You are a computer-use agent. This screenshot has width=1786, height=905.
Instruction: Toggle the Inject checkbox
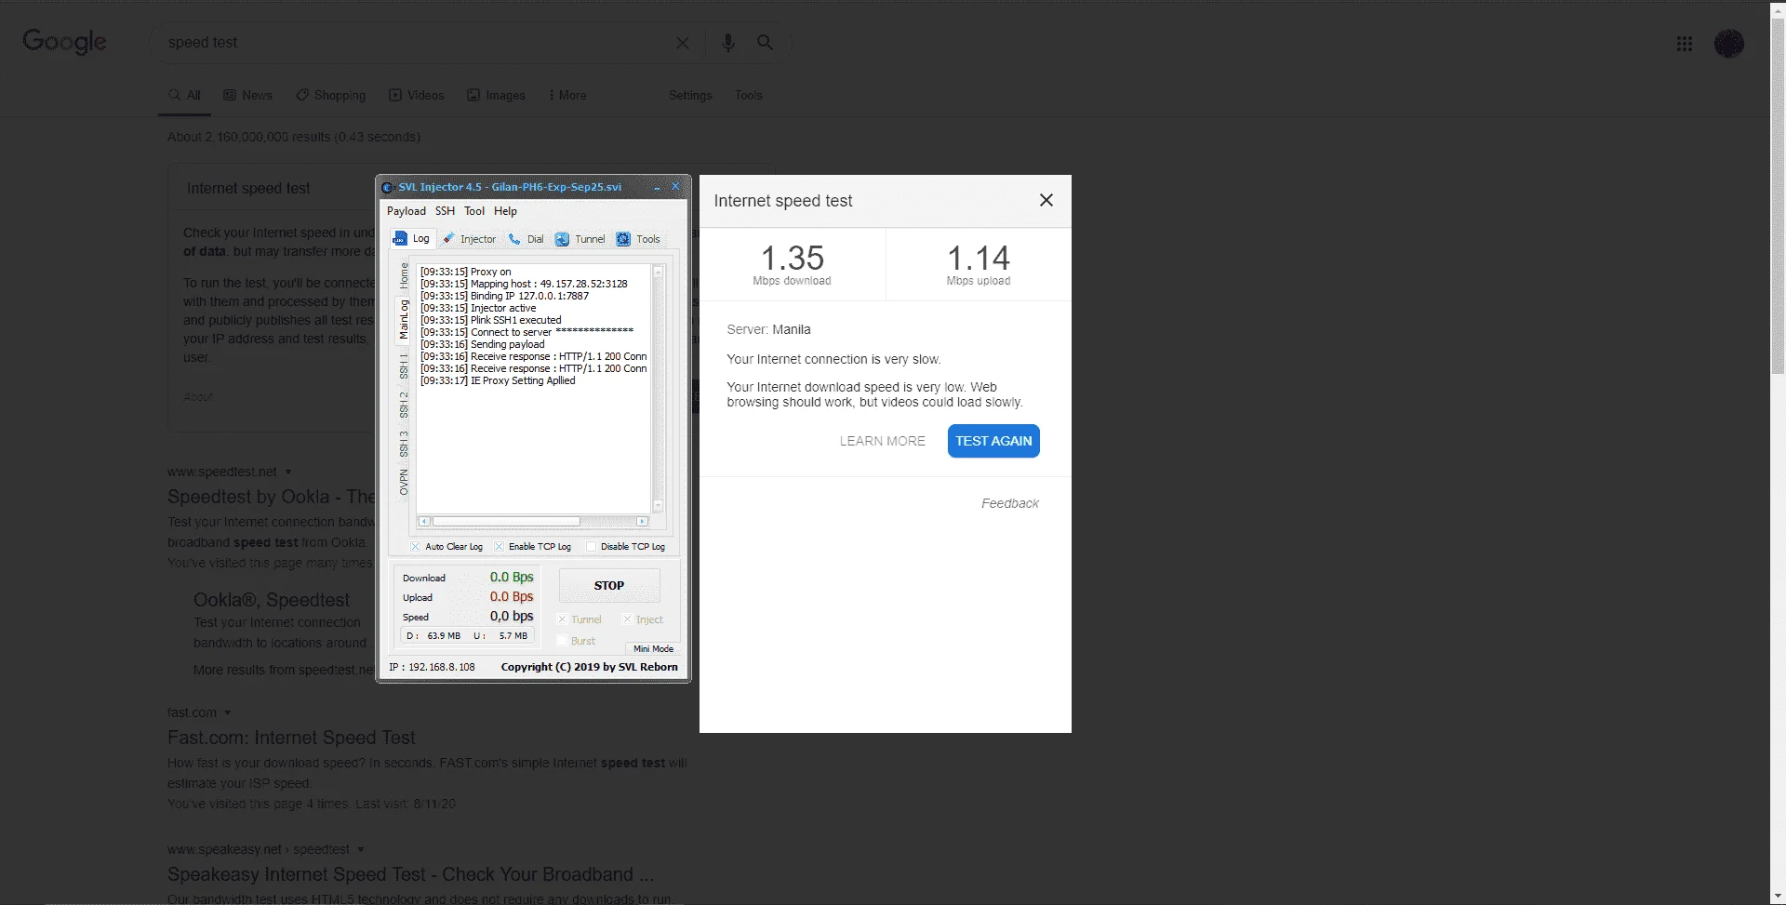pos(627,619)
